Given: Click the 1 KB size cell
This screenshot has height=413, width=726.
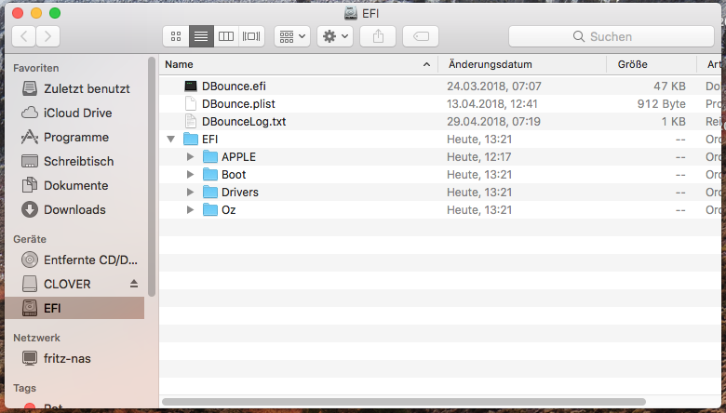Looking at the screenshot, I should pos(673,121).
